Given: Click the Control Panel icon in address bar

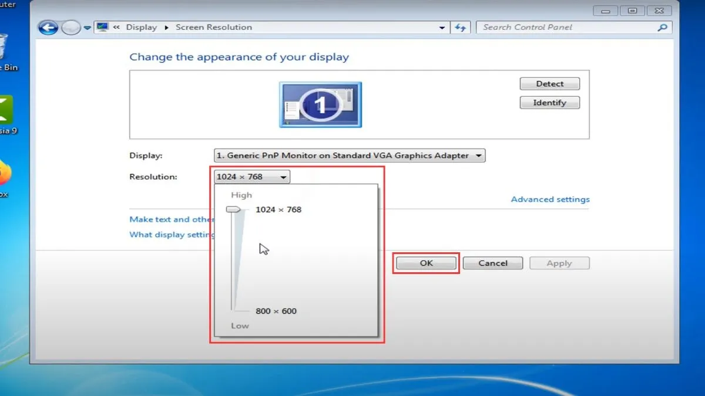Looking at the screenshot, I should [x=103, y=27].
